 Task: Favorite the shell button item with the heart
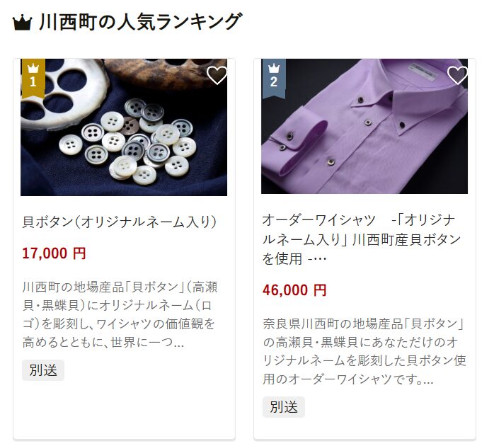(x=217, y=75)
